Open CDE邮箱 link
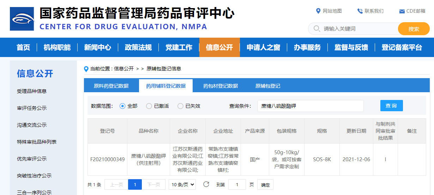Screen dimensions: 434x195 pyautogui.click(x=416, y=11)
